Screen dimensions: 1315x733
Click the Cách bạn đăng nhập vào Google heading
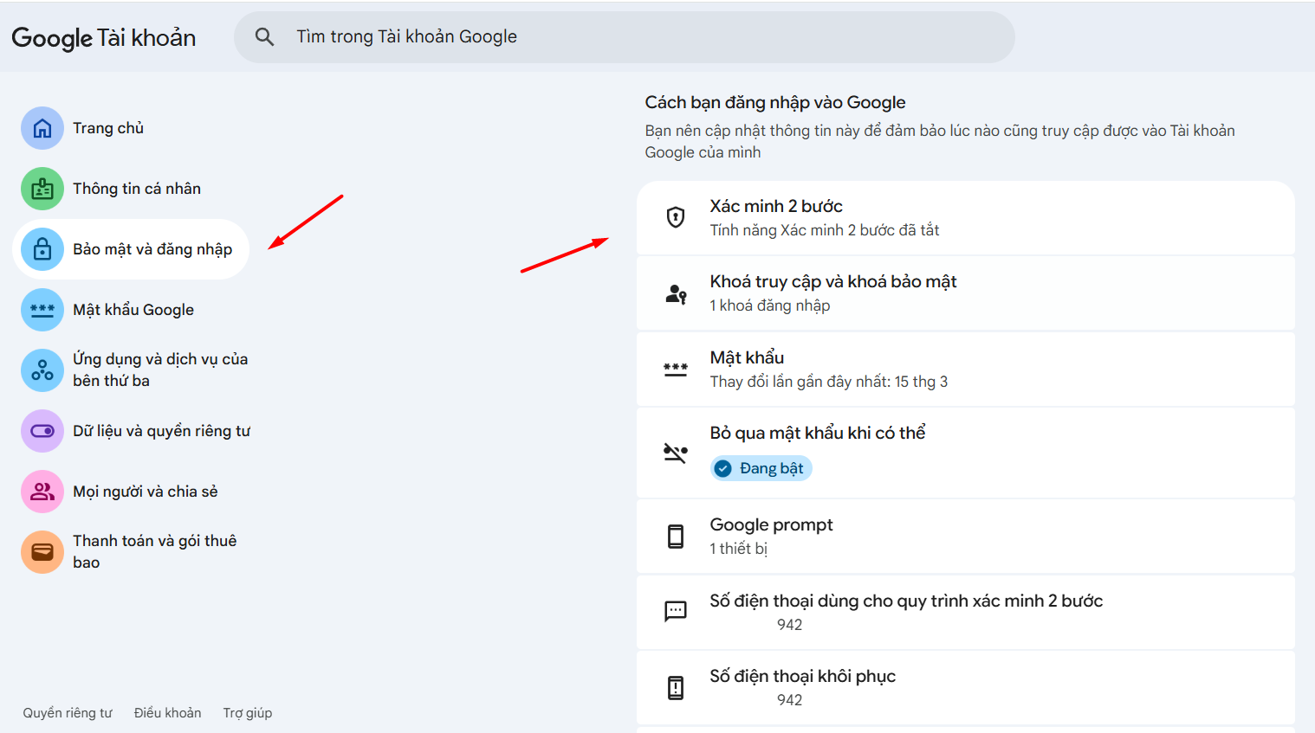(x=775, y=102)
